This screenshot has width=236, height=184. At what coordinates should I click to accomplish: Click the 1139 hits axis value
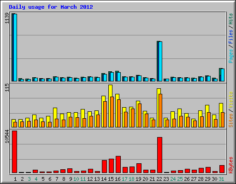click(x=7, y=18)
